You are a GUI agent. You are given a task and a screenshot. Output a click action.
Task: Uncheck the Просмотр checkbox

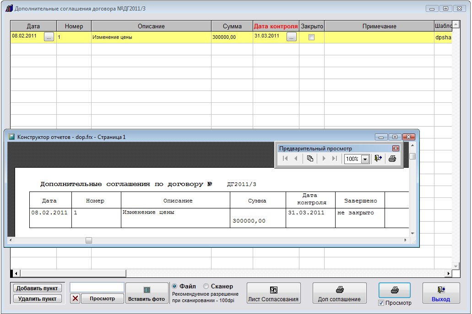381,303
